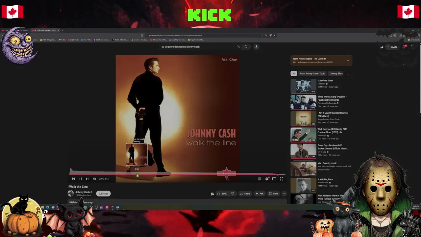Toggle subtitles/closed captions in the player
This screenshot has width=421, height=237.
260,179
